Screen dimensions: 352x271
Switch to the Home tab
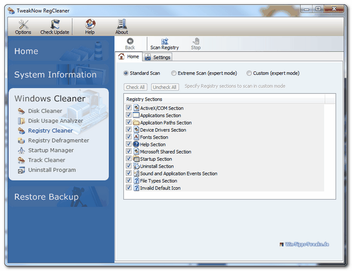point(129,57)
